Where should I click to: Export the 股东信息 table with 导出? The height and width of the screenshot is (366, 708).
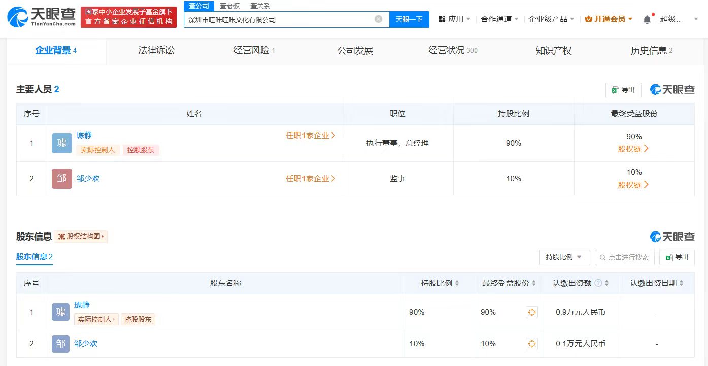[x=677, y=257]
